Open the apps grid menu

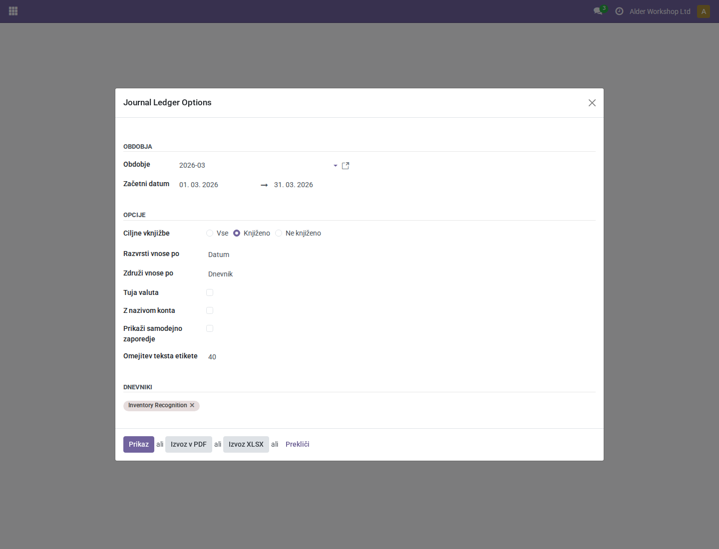pos(13,11)
